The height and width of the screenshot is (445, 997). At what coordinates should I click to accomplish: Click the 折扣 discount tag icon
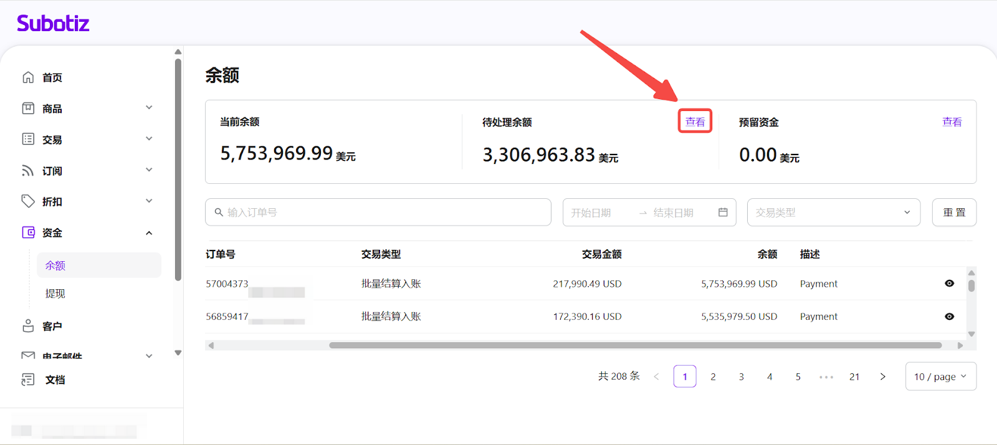pyautogui.click(x=28, y=201)
